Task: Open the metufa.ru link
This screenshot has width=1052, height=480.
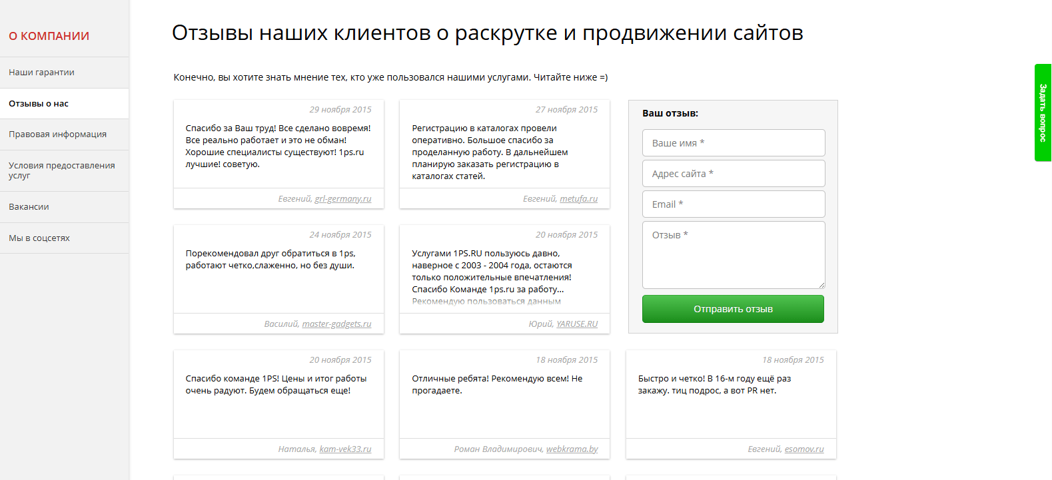Action: click(x=579, y=199)
